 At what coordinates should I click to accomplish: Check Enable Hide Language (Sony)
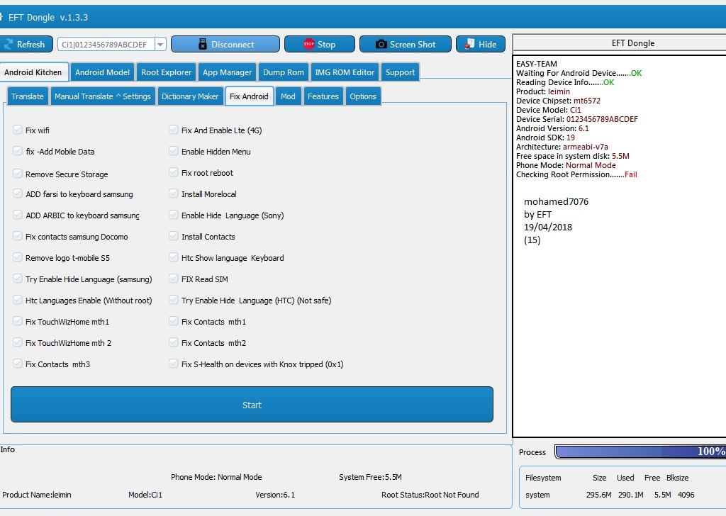[174, 215]
